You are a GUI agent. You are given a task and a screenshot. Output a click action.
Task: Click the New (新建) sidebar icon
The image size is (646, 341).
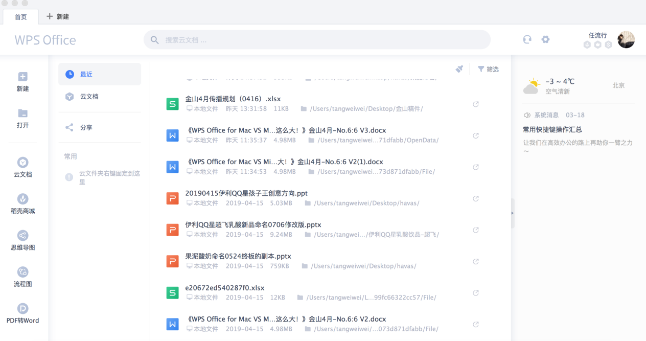pos(22,77)
